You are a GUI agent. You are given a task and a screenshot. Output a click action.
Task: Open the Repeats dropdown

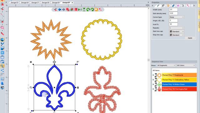(x=177, y=28)
